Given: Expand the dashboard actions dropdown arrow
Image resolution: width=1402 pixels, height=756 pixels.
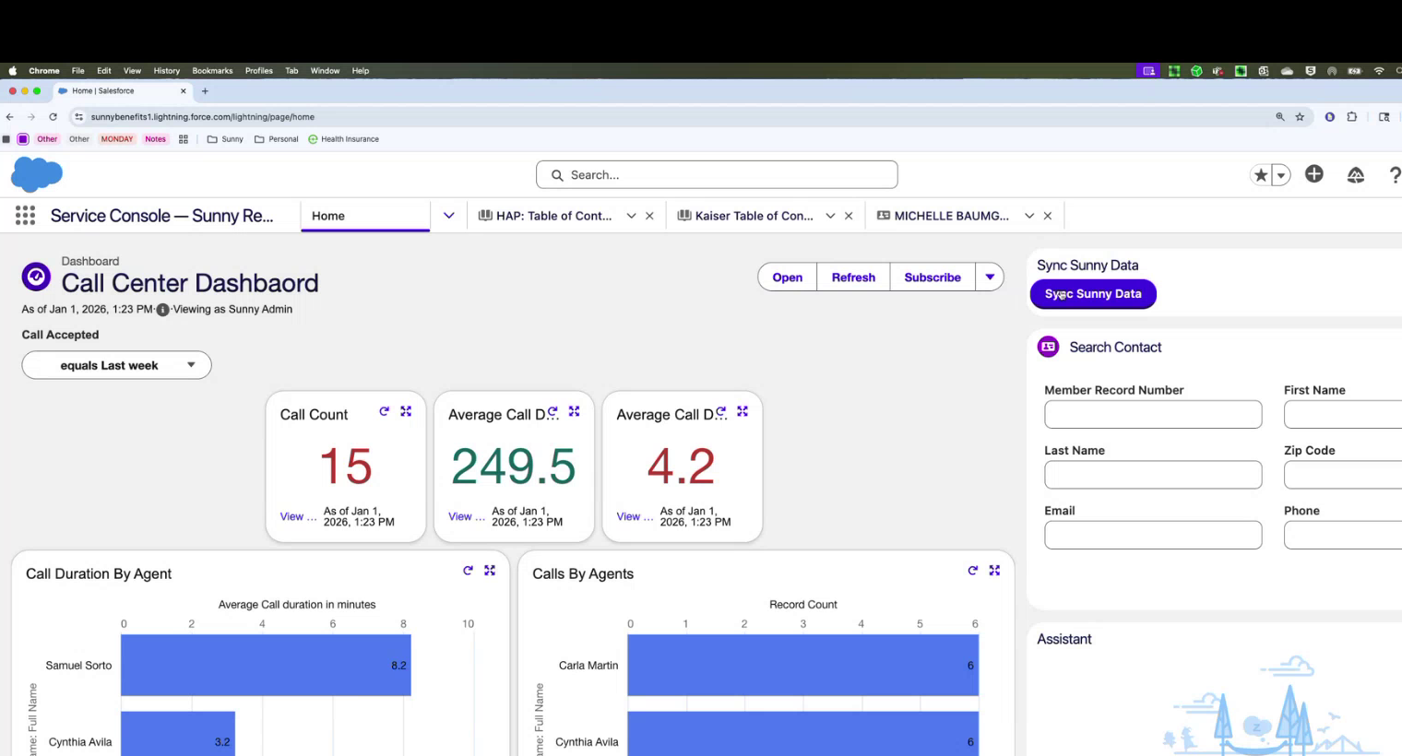Looking at the screenshot, I should (990, 278).
